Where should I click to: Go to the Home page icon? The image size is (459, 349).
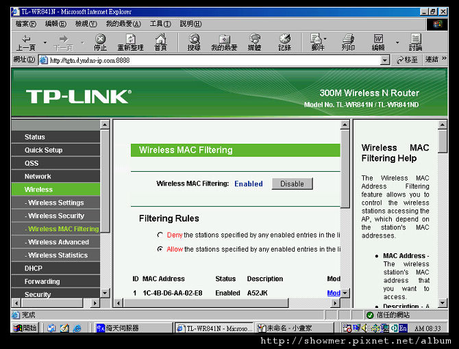pos(160,42)
